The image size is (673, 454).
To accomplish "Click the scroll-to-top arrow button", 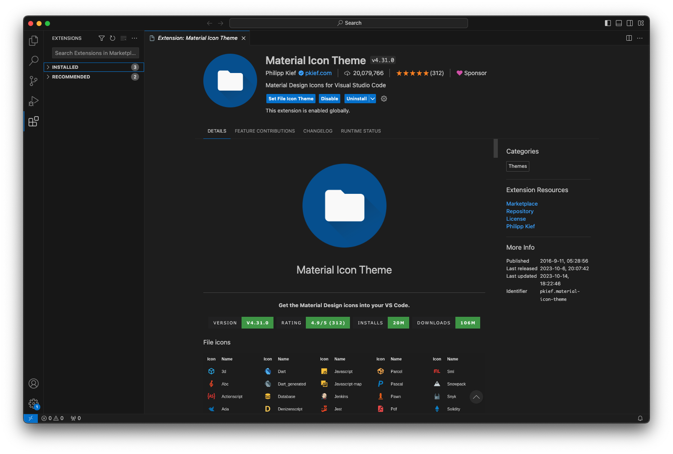I will pos(476,397).
